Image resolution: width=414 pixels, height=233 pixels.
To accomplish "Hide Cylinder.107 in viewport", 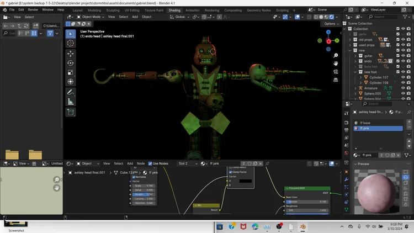I will 403,77.
